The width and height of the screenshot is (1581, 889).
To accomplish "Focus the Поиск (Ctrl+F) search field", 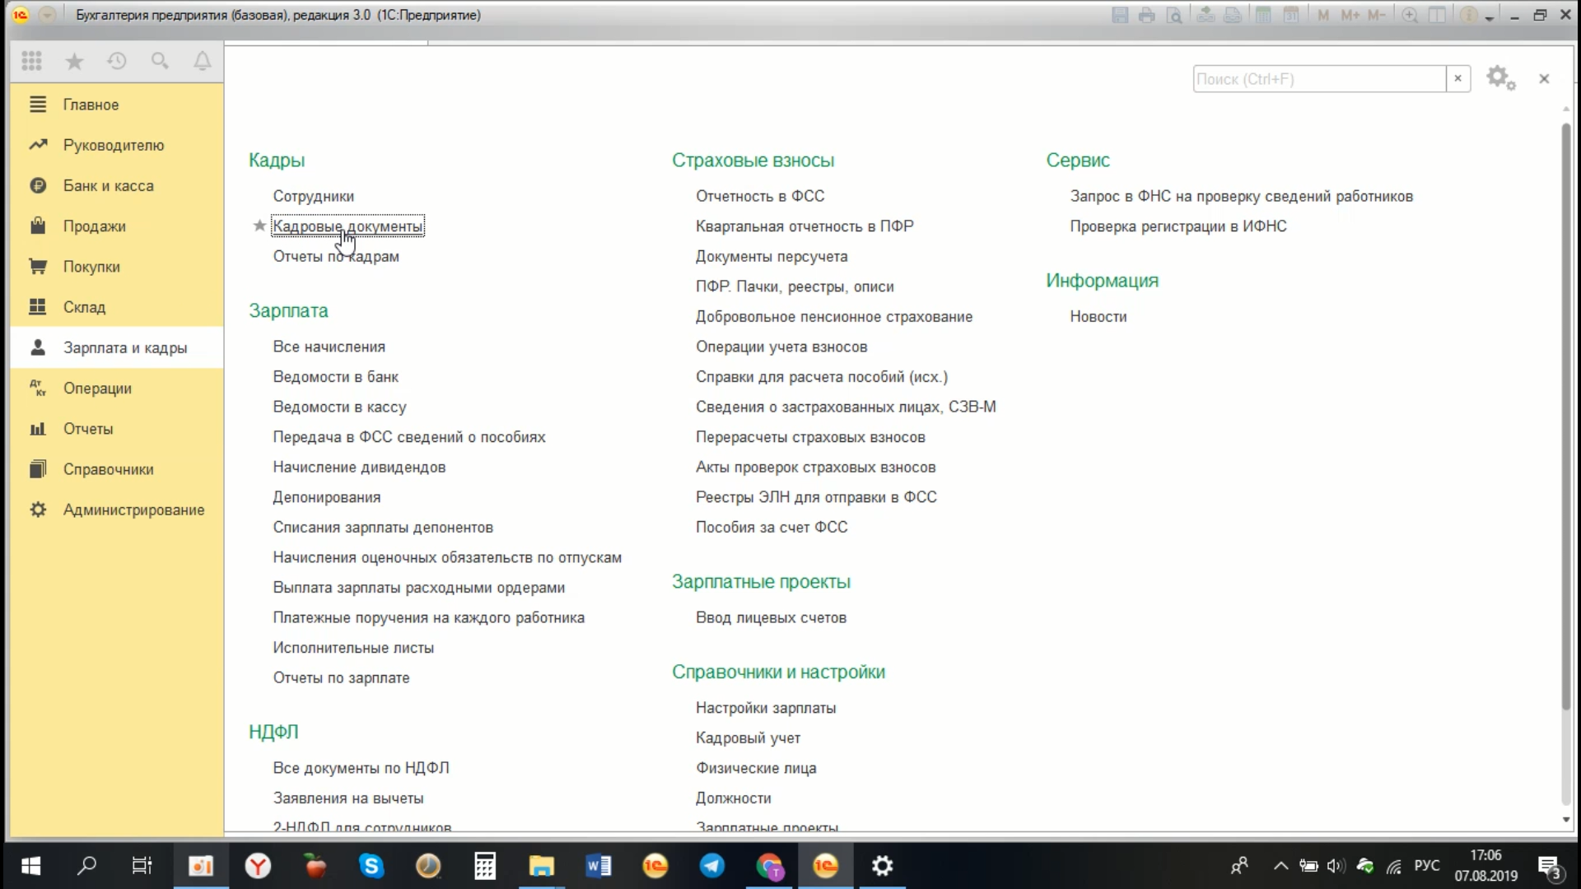I will coord(1317,79).
